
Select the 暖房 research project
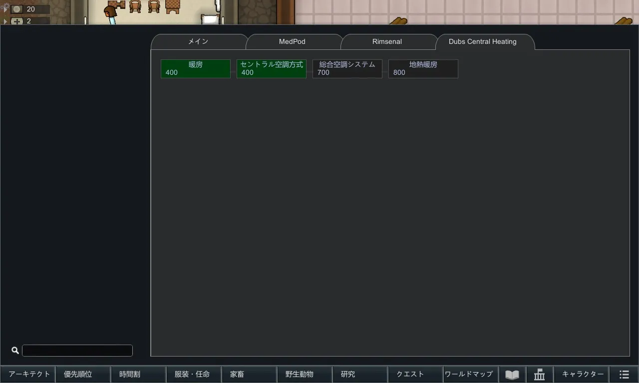[x=196, y=69]
